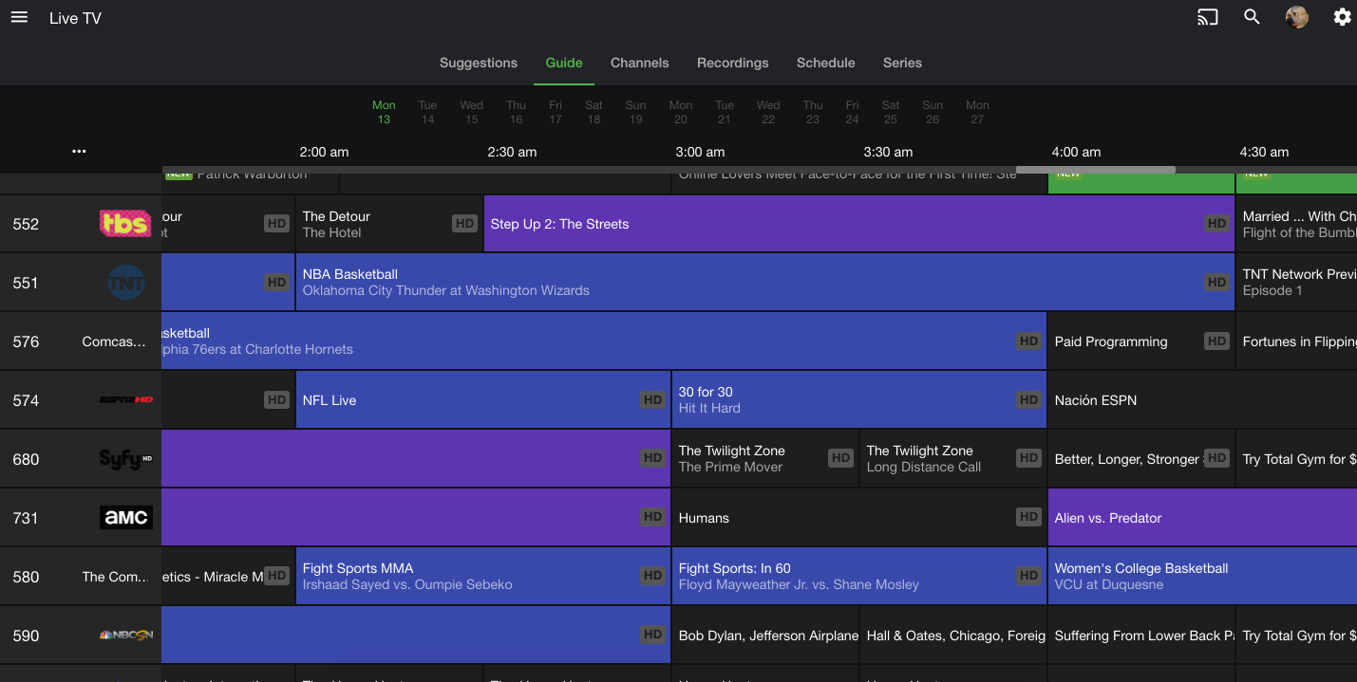1357x682 pixels.
Task: Open Better, Longer, Stronger program
Action: (x=1140, y=459)
